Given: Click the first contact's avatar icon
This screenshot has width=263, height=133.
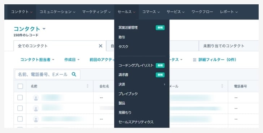Looking at the screenshot, I should pos(36,98).
